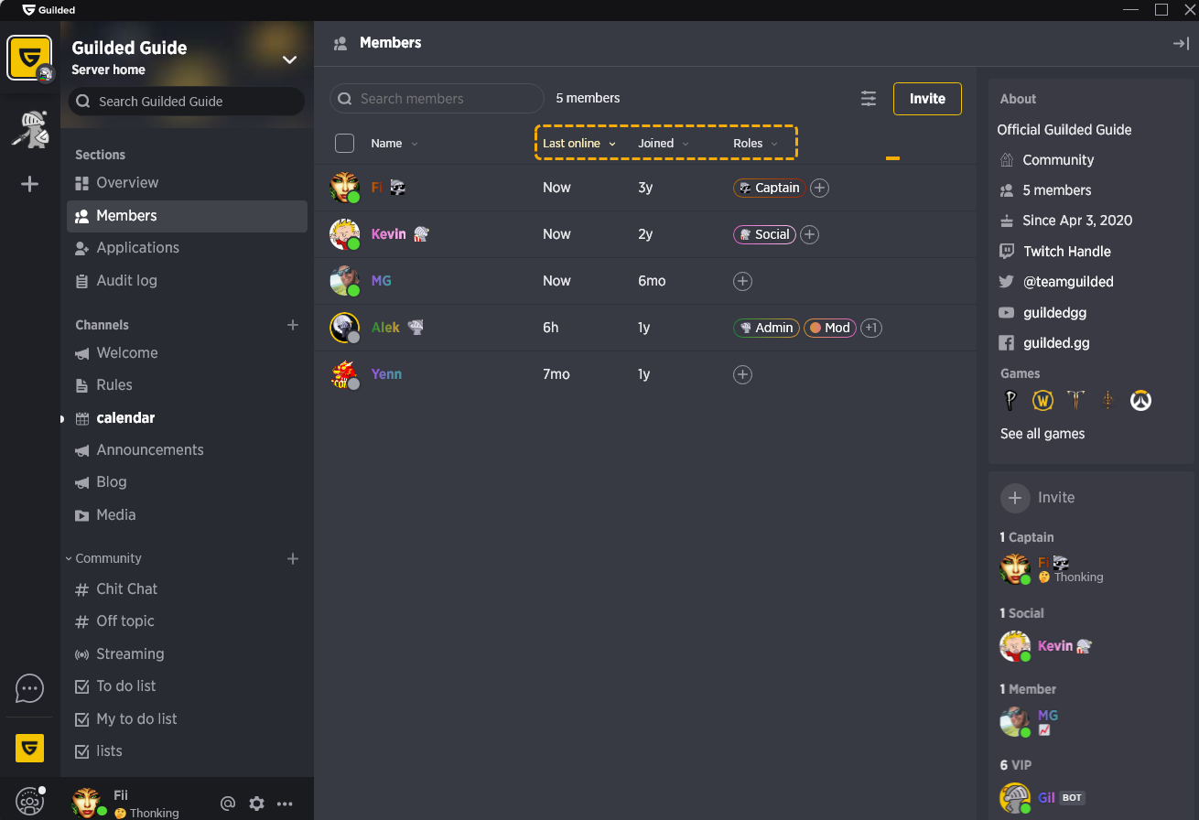Click the YouTube icon in About panel
Viewport: 1199px width, 820px height.
[1007, 313]
